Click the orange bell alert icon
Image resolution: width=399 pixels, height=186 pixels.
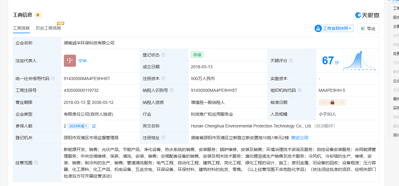point(38,15)
